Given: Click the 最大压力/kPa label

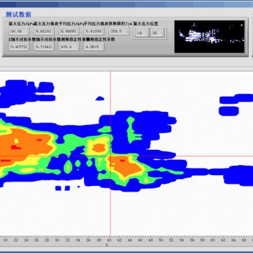Looking at the screenshot, I should [22, 23].
